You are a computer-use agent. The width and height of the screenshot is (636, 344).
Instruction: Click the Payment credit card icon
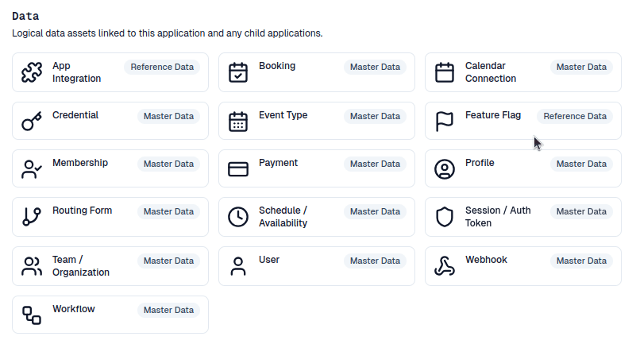(238, 169)
